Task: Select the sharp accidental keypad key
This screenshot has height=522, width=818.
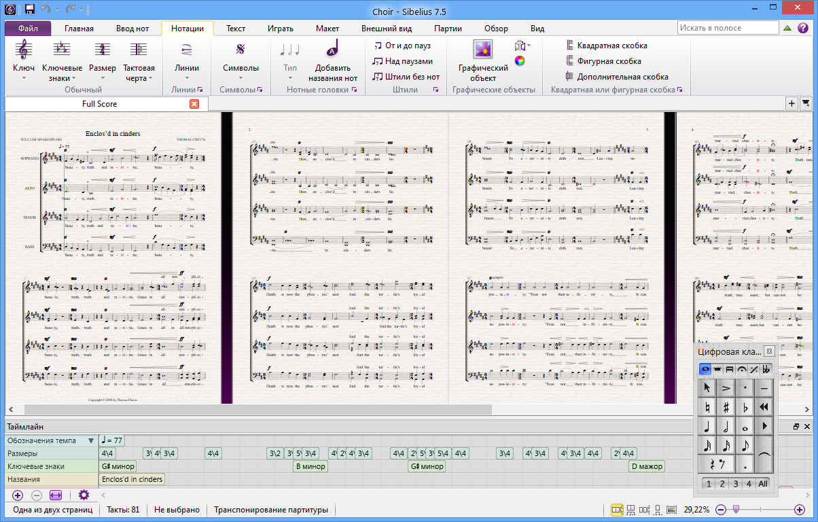Action: coord(726,408)
